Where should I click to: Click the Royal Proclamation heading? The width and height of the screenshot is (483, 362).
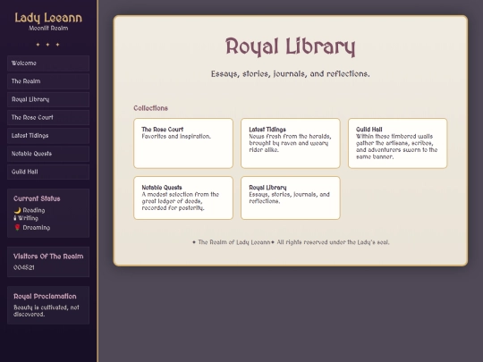point(45,297)
